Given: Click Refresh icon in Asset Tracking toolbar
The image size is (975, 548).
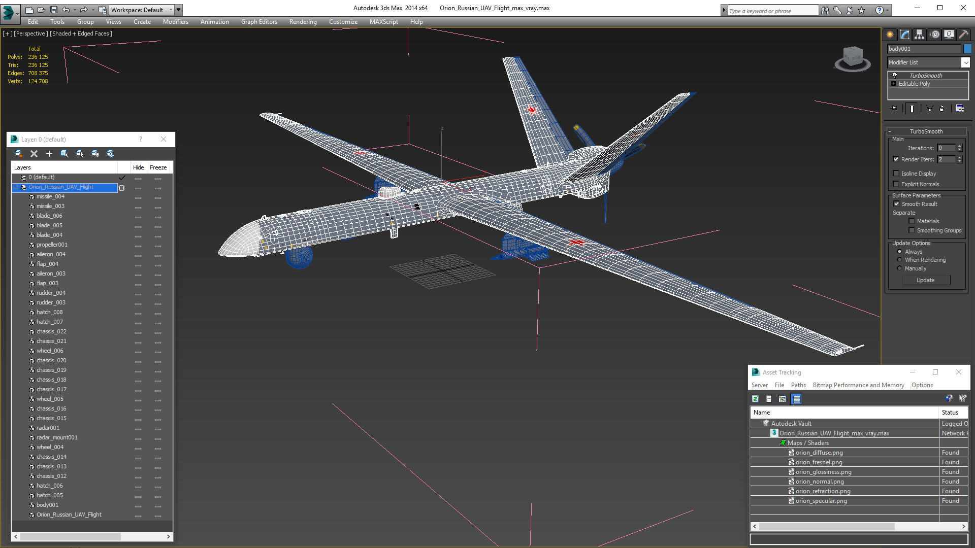Looking at the screenshot, I should point(755,399).
